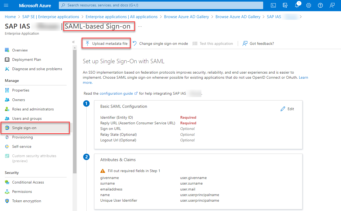Image resolution: width=341 pixels, height=211 pixels.
Task: Go to Enterprise applications | All applications breadcrumb
Action: point(122,17)
